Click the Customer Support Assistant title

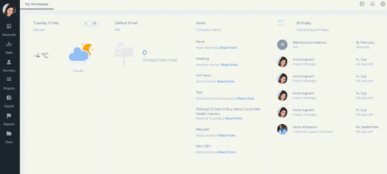(313, 132)
